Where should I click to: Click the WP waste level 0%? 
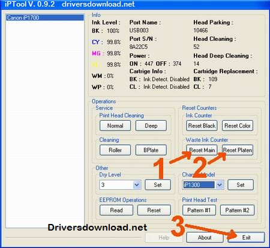coord(110,87)
